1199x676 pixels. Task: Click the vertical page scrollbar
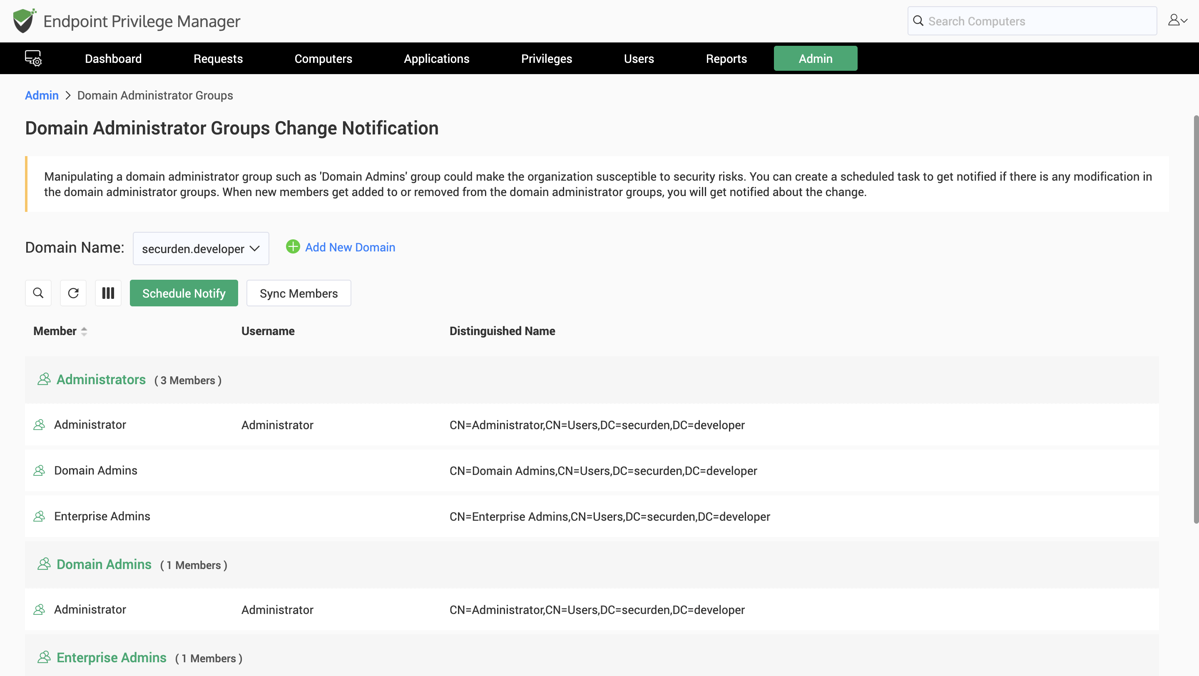(x=1195, y=319)
